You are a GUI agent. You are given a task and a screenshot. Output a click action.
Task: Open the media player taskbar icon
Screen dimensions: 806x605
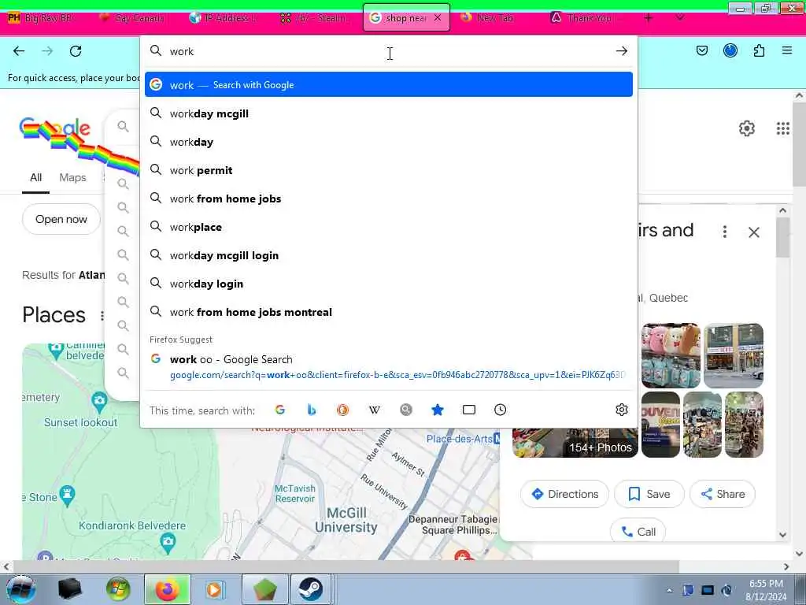[214, 589]
